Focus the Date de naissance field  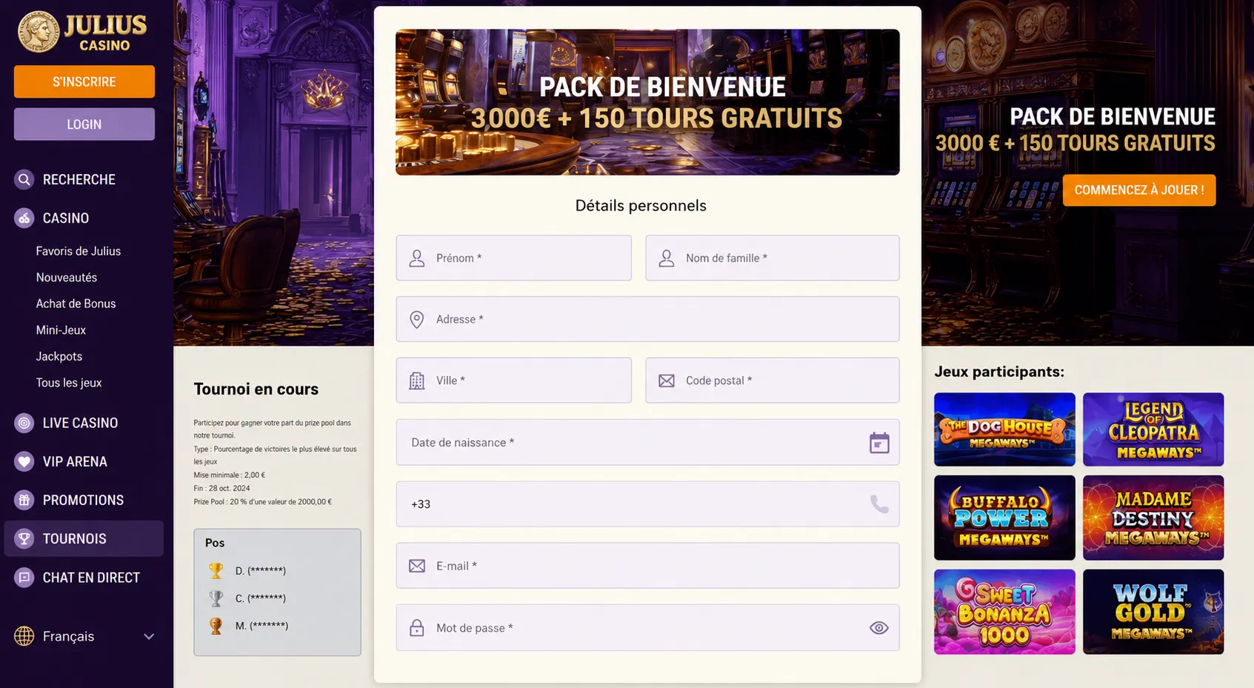[x=648, y=442]
